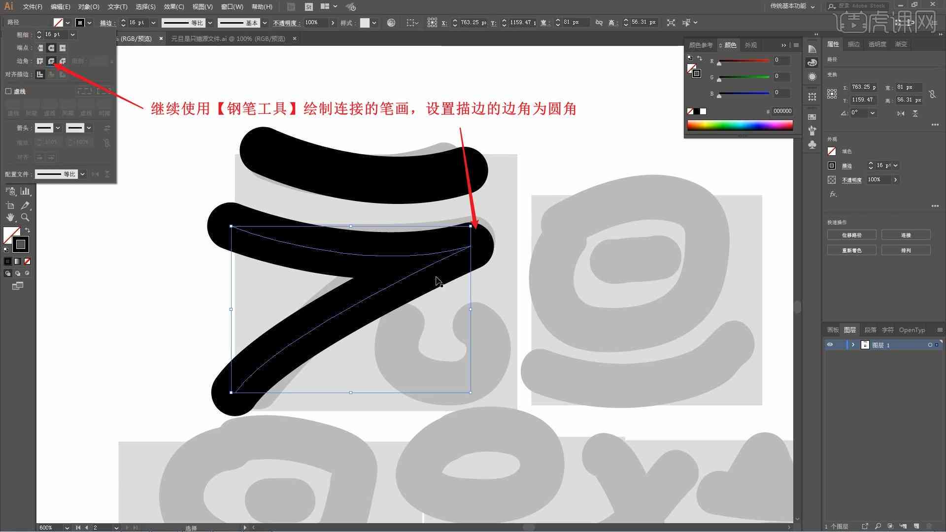This screenshot has height=532, width=946.
Task: Enable the dashed line 虚线 checkbox
Action: coord(8,91)
